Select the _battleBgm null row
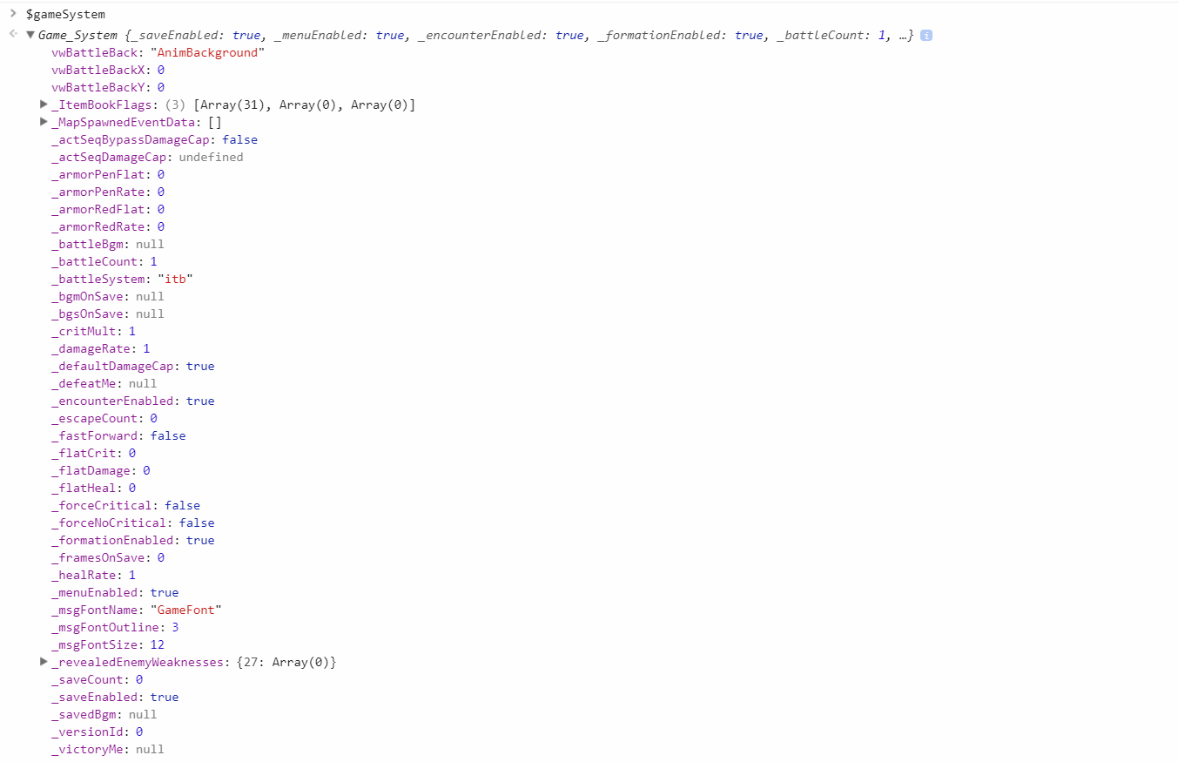Viewport: 1178px width, 762px height. tap(108, 244)
